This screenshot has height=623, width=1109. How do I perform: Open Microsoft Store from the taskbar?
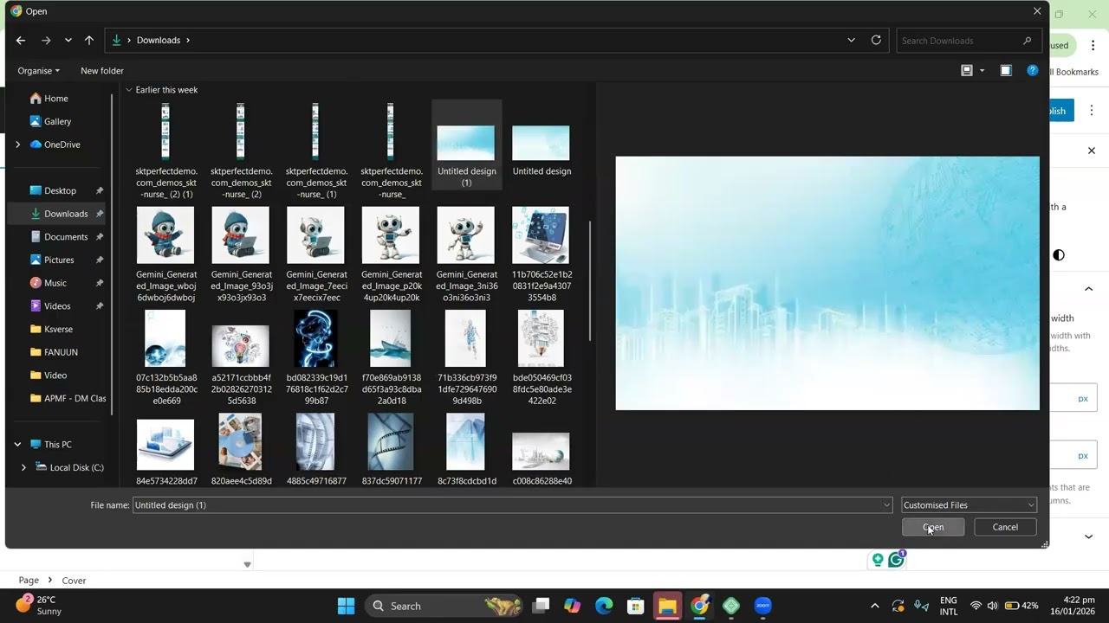(636, 606)
